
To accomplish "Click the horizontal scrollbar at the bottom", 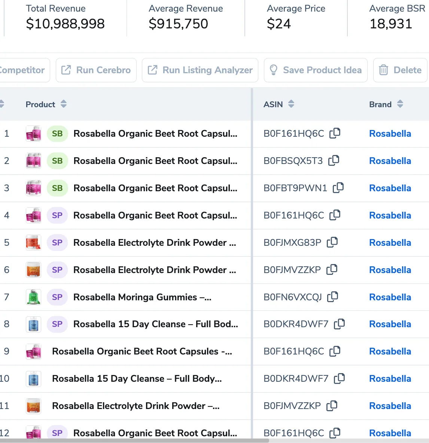I will [x=134, y=441].
